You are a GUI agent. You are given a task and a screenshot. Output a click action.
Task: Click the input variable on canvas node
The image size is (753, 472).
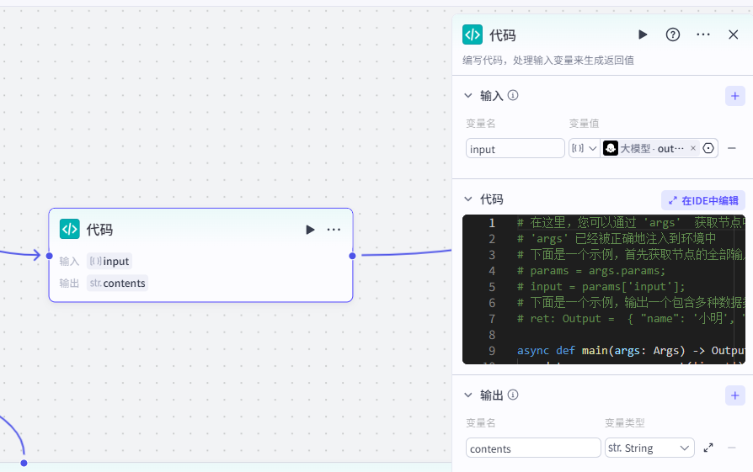[109, 262]
